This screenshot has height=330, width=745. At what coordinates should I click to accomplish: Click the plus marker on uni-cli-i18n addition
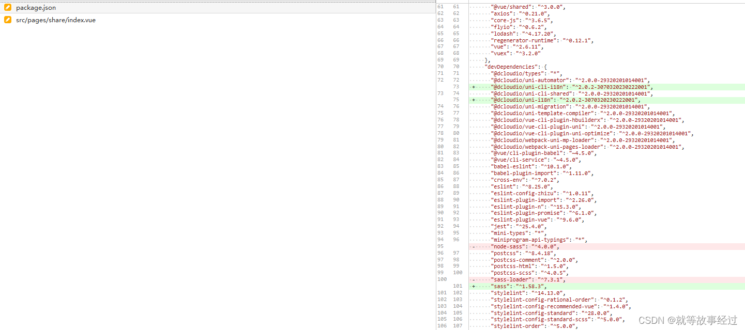(474, 86)
